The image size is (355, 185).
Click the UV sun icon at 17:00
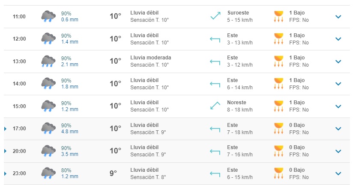coord(279,129)
